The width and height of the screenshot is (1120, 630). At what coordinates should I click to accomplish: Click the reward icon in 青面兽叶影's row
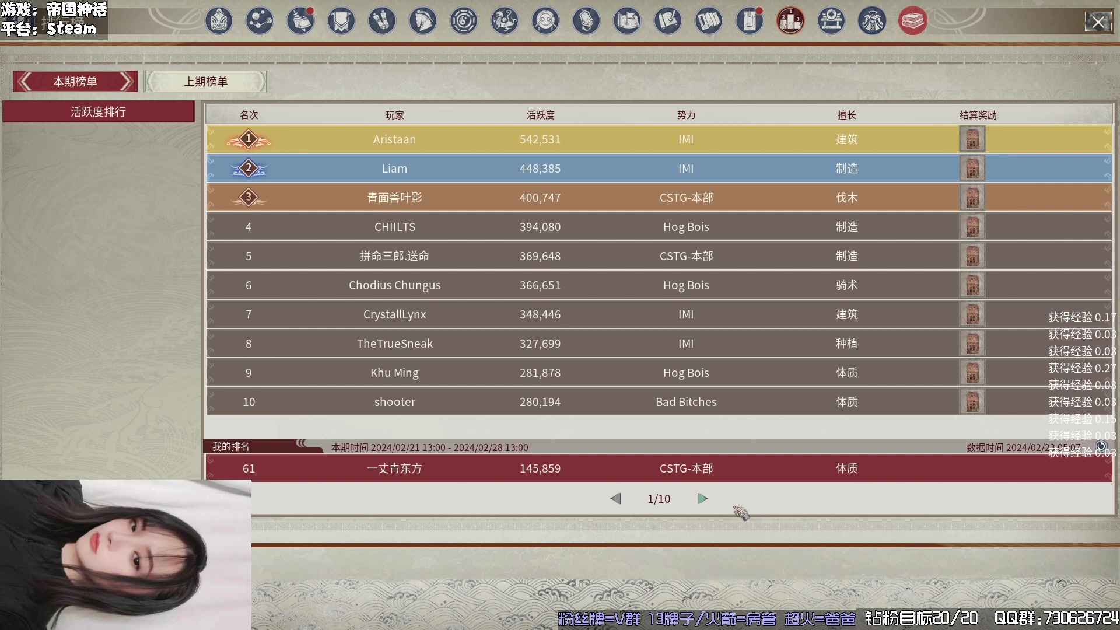coord(972,198)
